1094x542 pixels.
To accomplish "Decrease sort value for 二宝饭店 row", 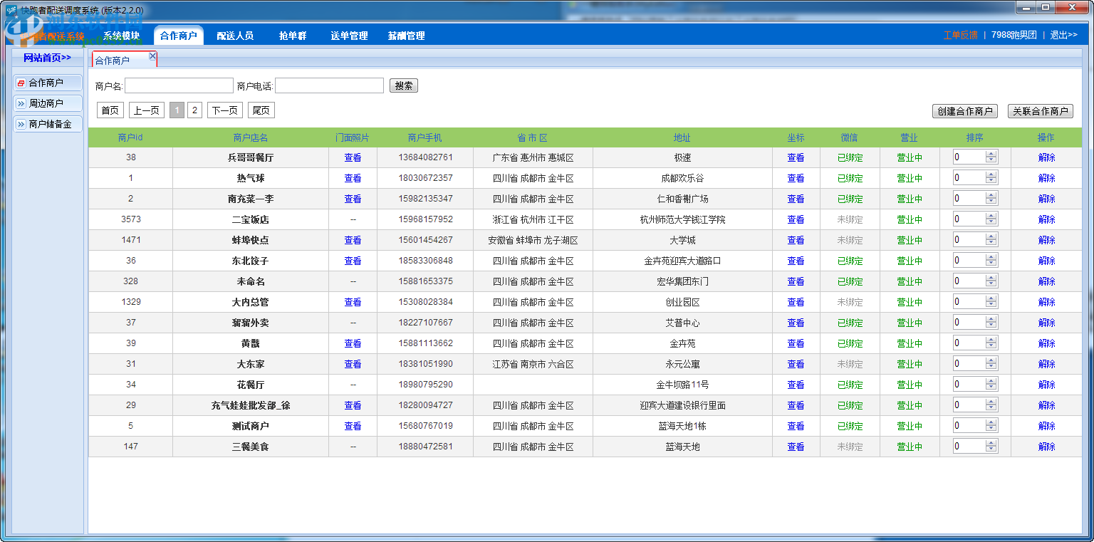I will point(991,222).
